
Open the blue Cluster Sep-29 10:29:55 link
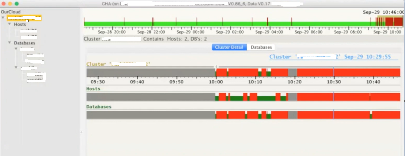tap(334, 57)
